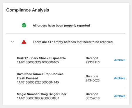This screenshot has height=108, width=132.
Task: Archive the Quill 1:1 Shark Shock Disposable batch
Action: [120, 60]
